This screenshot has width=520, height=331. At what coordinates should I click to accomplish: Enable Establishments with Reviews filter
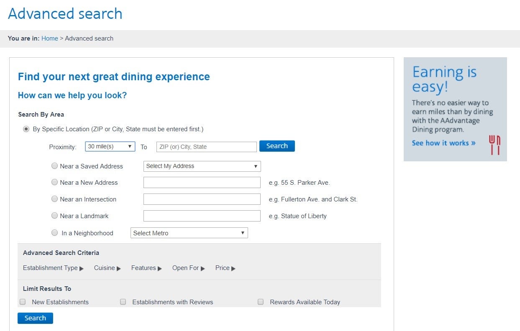coord(123,302)
